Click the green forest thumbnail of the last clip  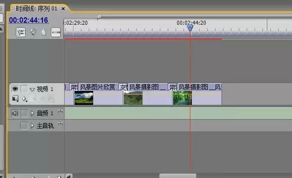[182, 98]
